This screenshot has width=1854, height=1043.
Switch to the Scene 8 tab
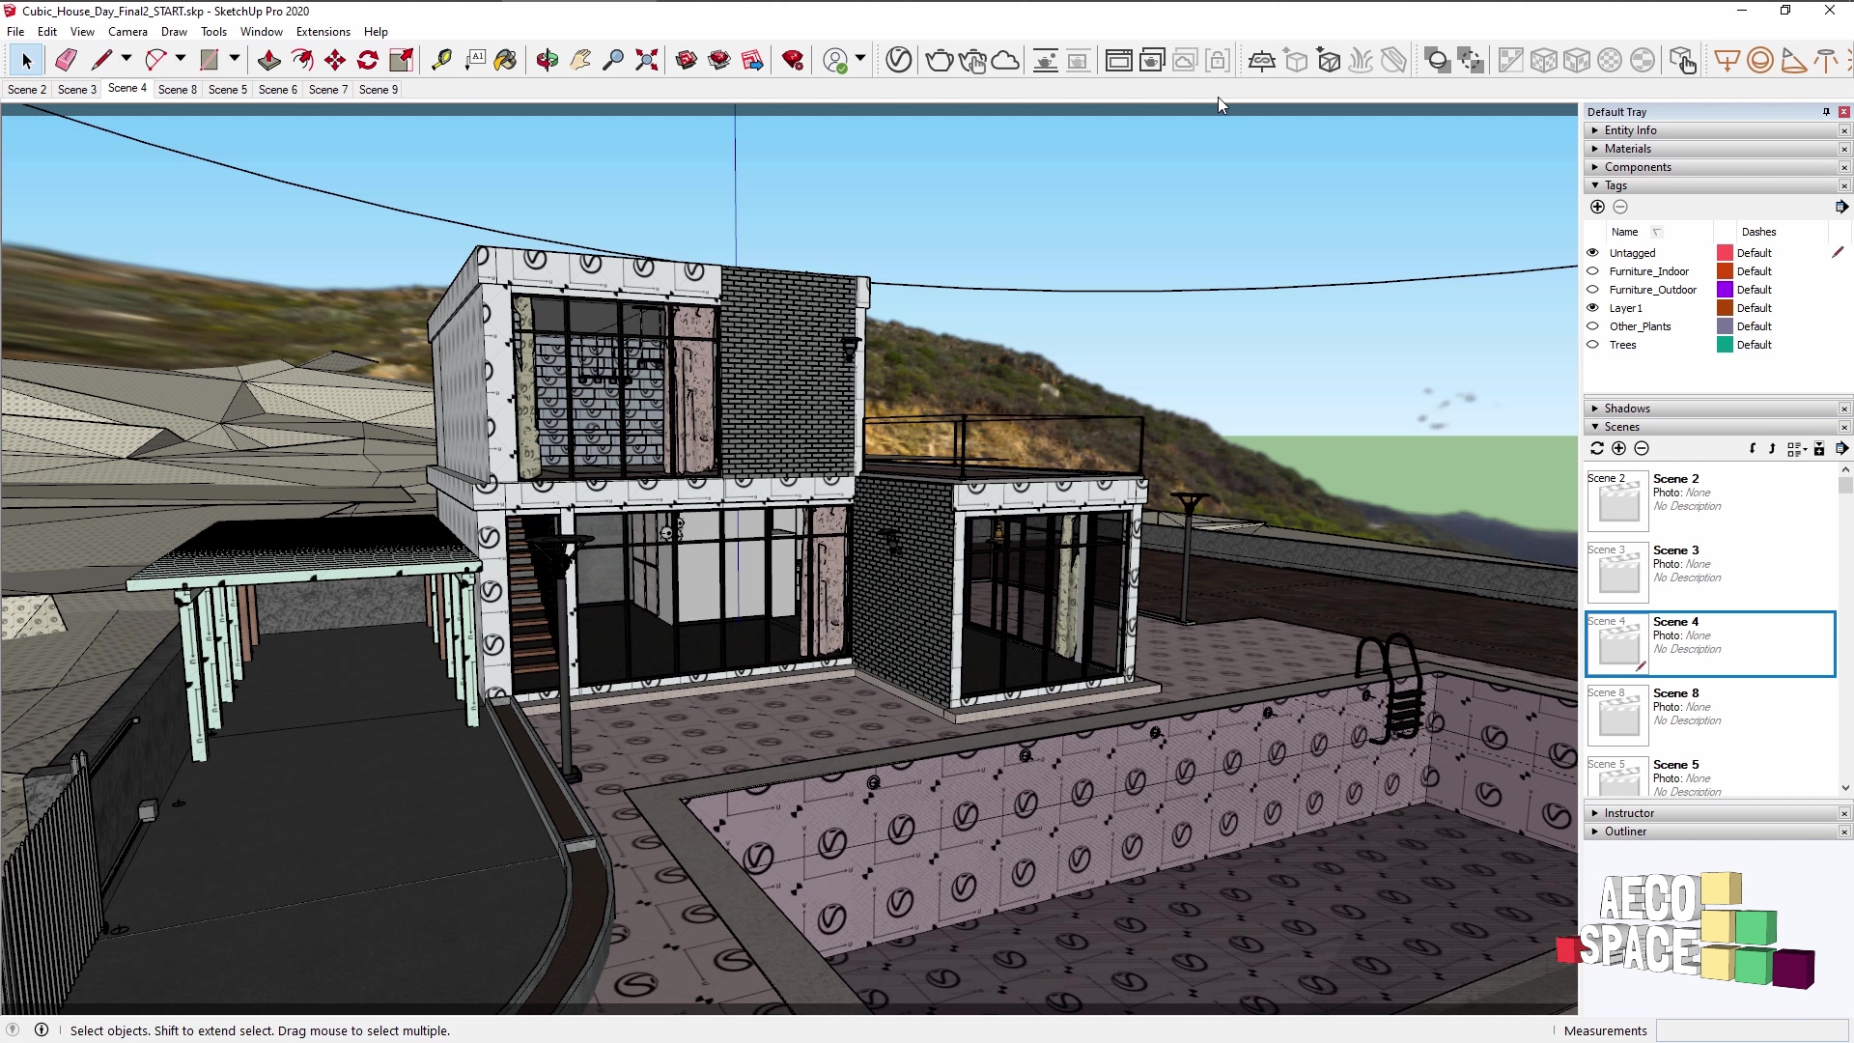pos(178,89)
